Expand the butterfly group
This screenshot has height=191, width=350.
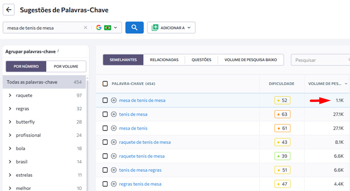(10, 122)
